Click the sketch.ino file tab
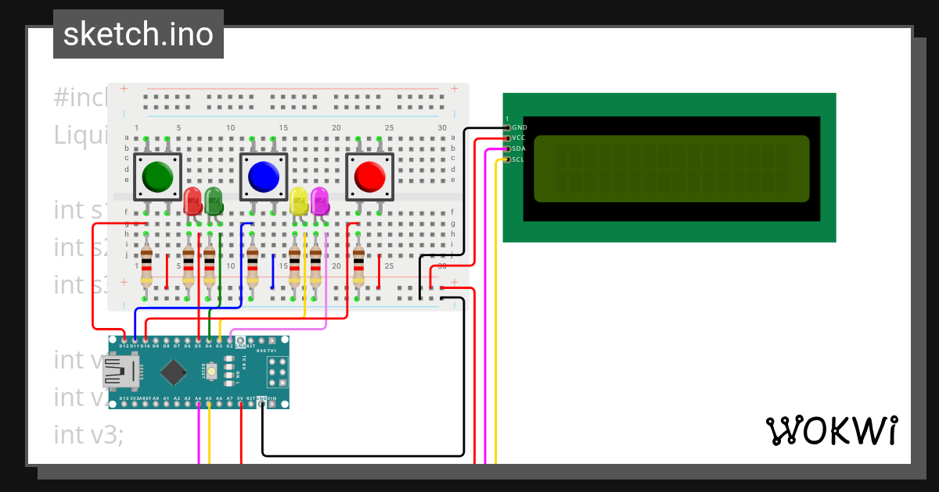This screenshot has width=939, height=492. (138, 34)
